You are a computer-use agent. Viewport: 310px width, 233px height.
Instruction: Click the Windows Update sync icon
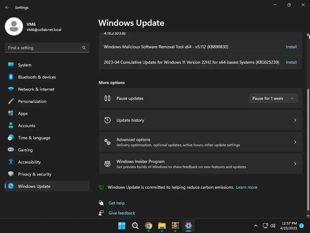point(11,186)
